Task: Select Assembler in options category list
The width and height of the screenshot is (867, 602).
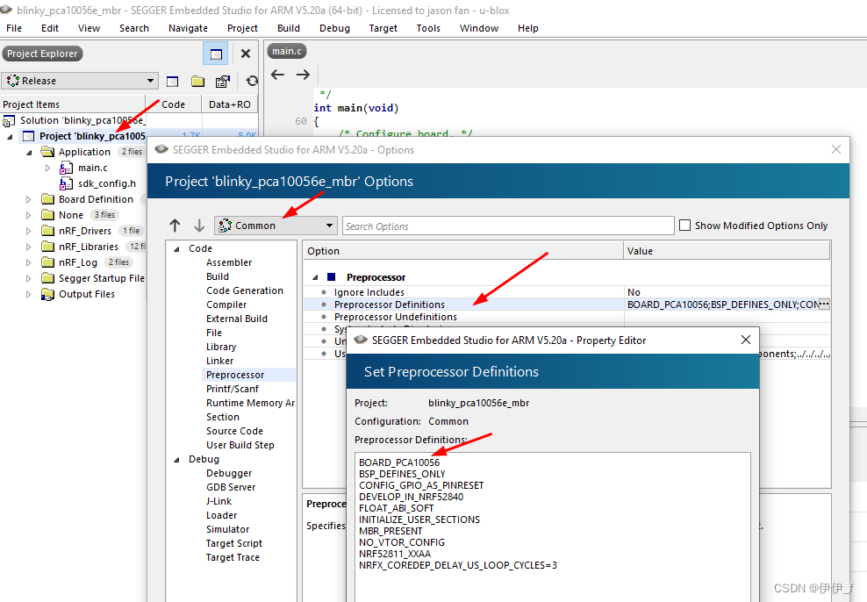Action: 229,262
